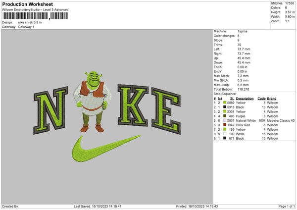Click the 'N#' column header
Viewport: 297px width, 210px height.
pyautogui.click(x=220, y=99)
